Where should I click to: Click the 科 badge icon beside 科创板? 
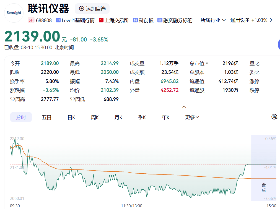click(x=135, y=20)
